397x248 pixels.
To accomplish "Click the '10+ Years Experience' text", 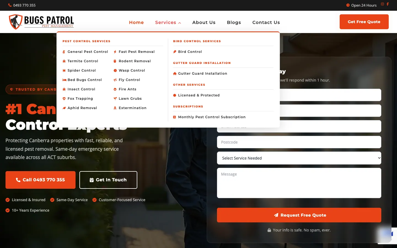I will tap(31, 211).
